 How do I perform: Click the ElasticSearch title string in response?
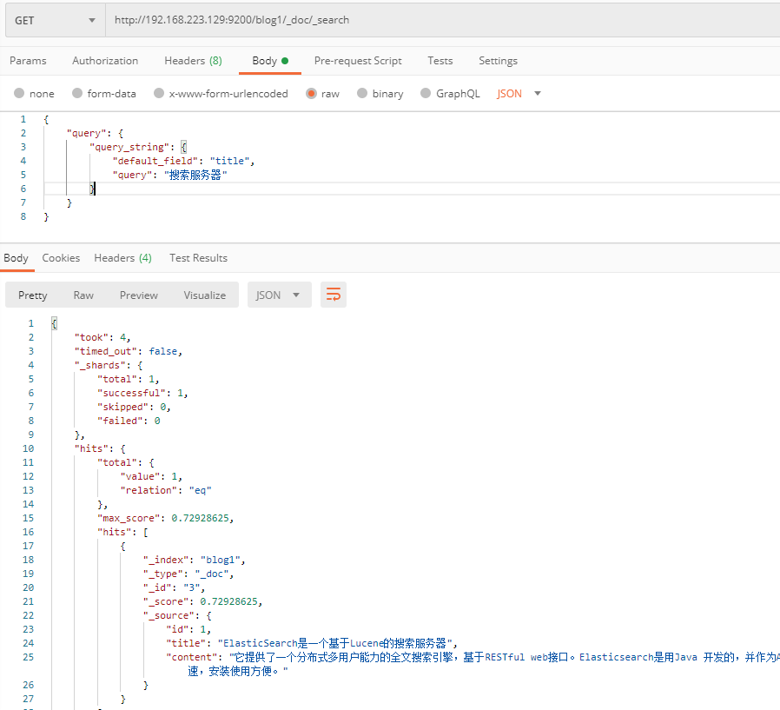[334, 643]
